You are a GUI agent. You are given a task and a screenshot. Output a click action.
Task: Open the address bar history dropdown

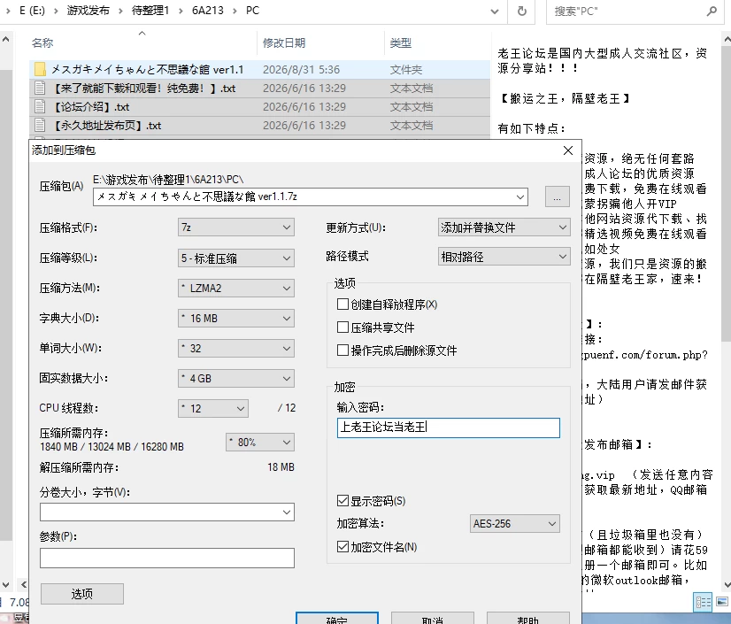coord(495,12)
